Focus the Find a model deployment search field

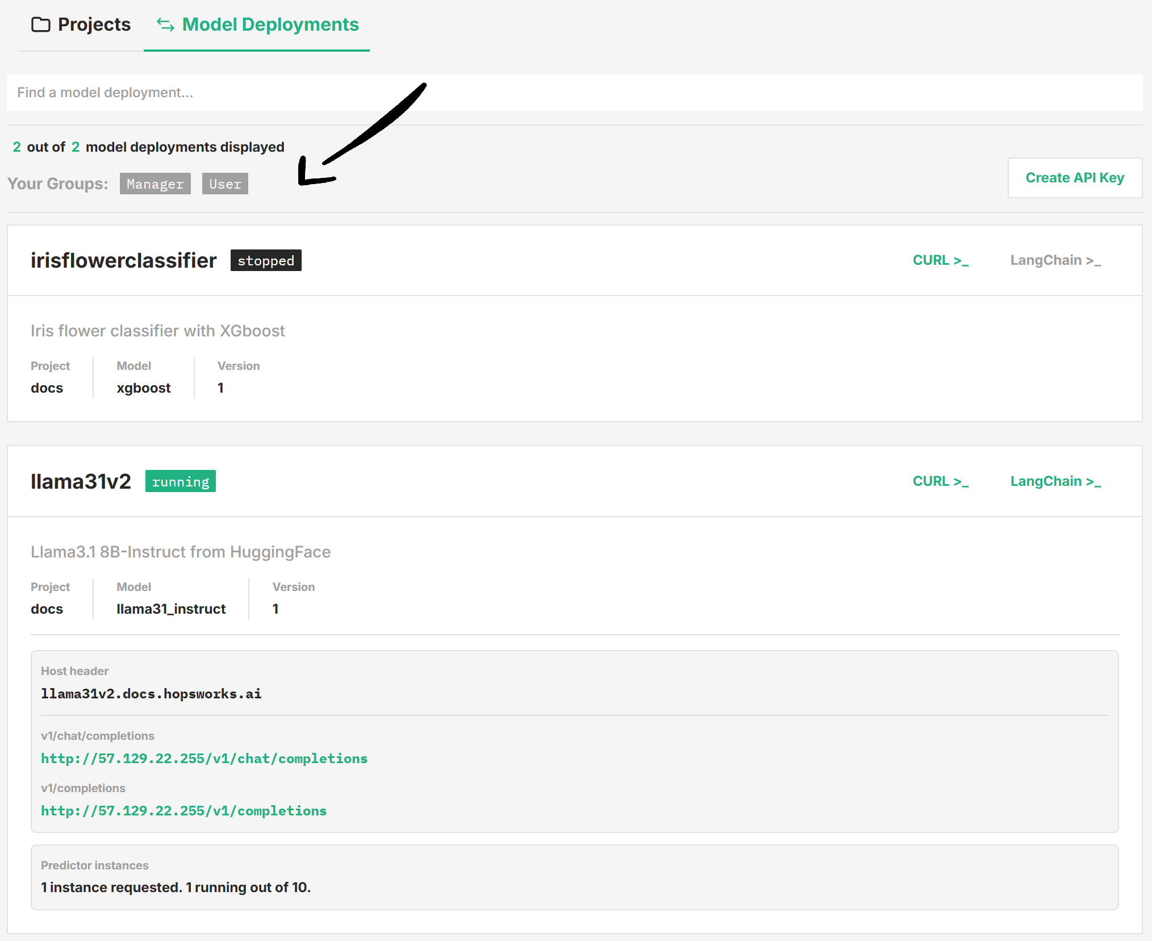[x=574, y=93]
